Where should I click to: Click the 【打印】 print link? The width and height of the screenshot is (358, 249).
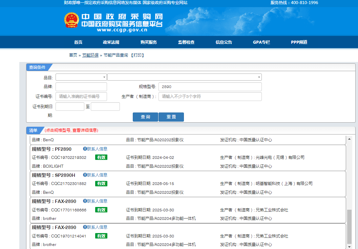[137, 55]
